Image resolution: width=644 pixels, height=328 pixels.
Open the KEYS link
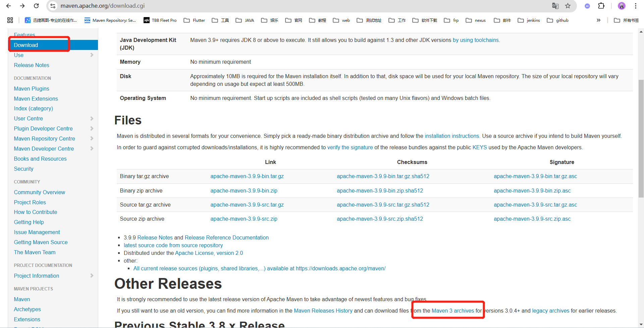[480, 147]
